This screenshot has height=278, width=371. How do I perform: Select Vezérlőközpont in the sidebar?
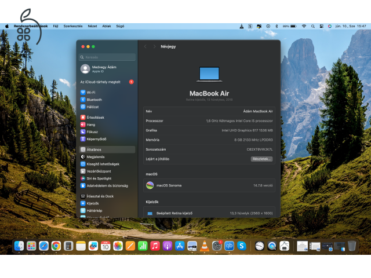(107, 171)
